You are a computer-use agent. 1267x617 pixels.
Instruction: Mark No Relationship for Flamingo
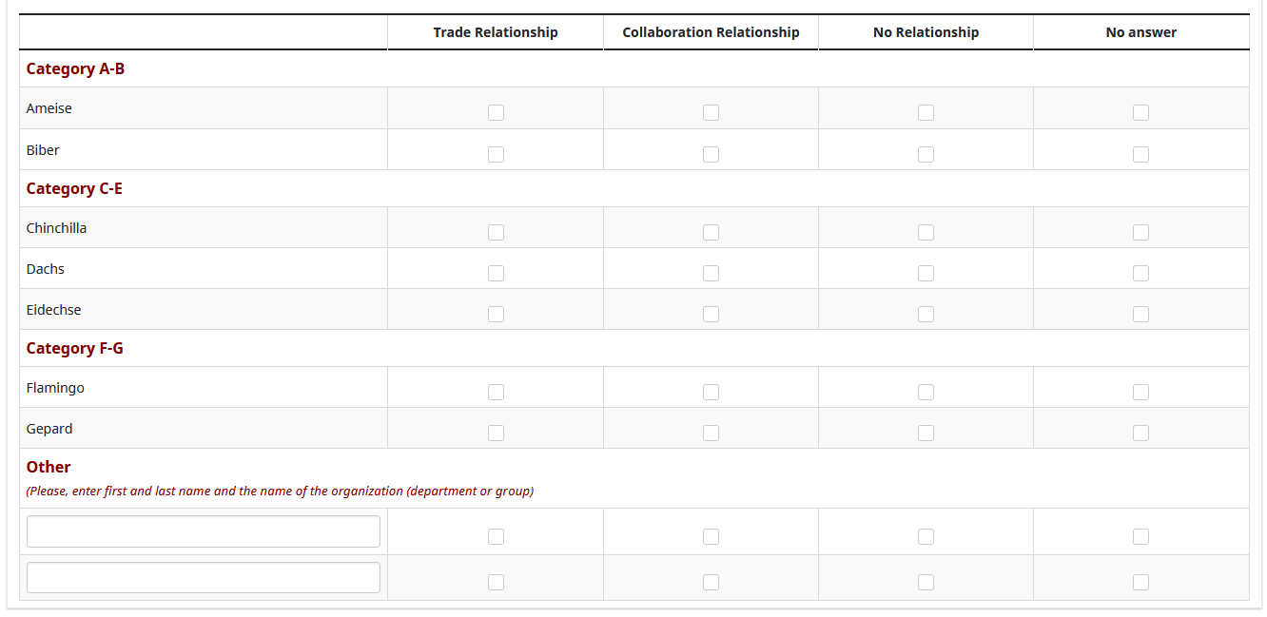coord(926,392)
